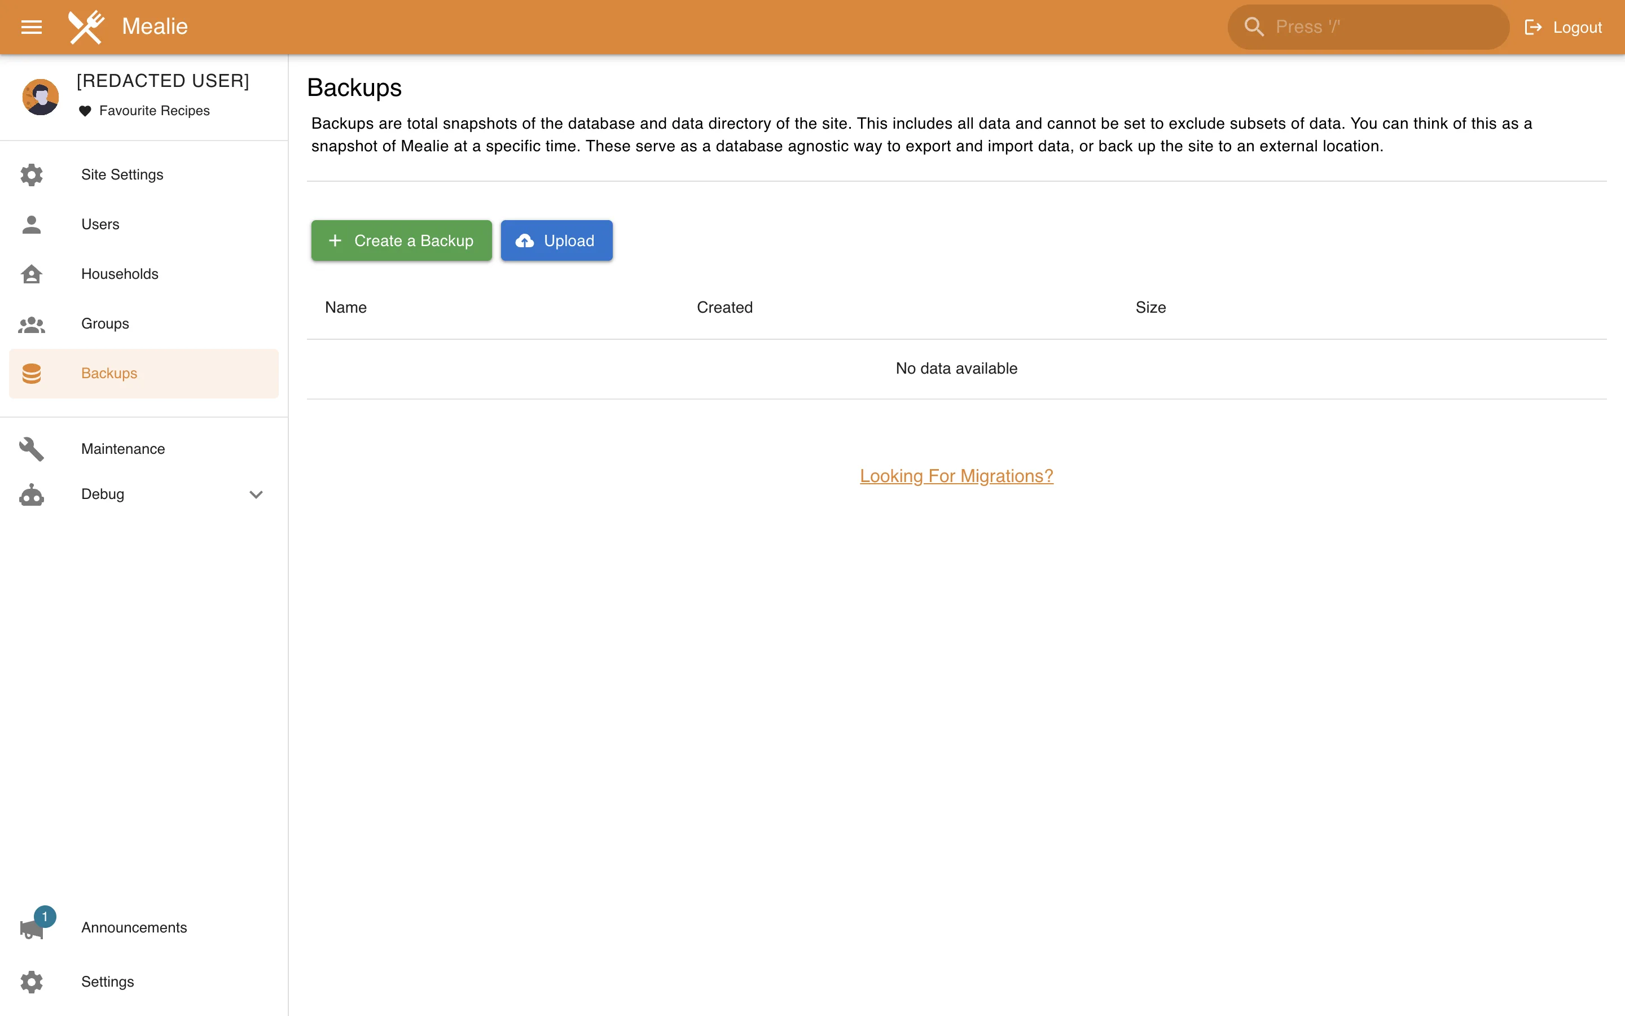Click the Logout arrow icon
The image size is (1625, 1016).
click(1532, 27)
